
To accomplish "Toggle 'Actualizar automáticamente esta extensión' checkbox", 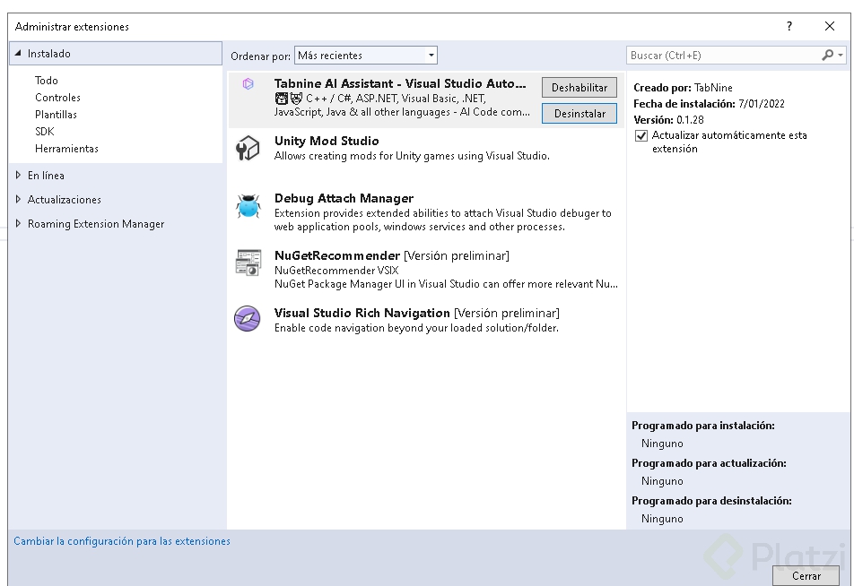I will click(641, 135).
